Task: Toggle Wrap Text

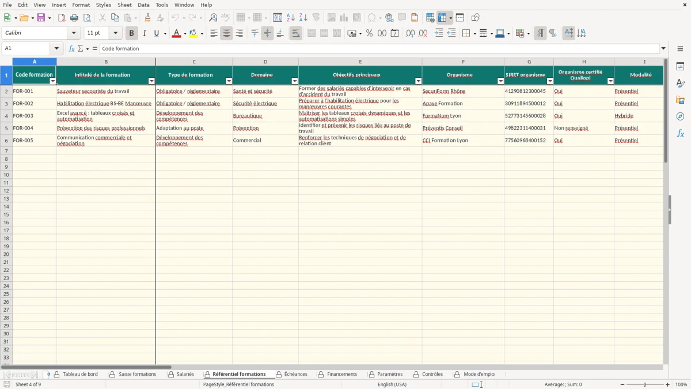Action: click(295, 33)
